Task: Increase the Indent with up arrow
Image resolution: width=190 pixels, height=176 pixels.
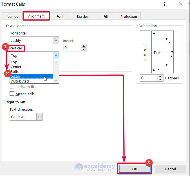Action: click(83, 46)
